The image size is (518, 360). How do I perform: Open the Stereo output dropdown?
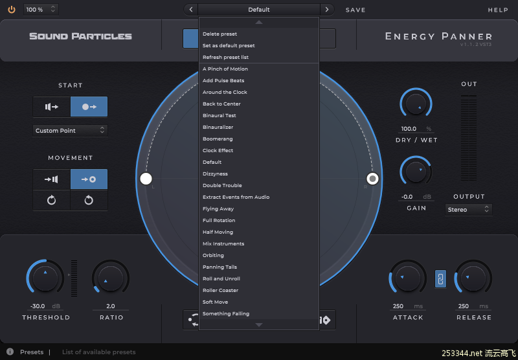coord(468,209)
